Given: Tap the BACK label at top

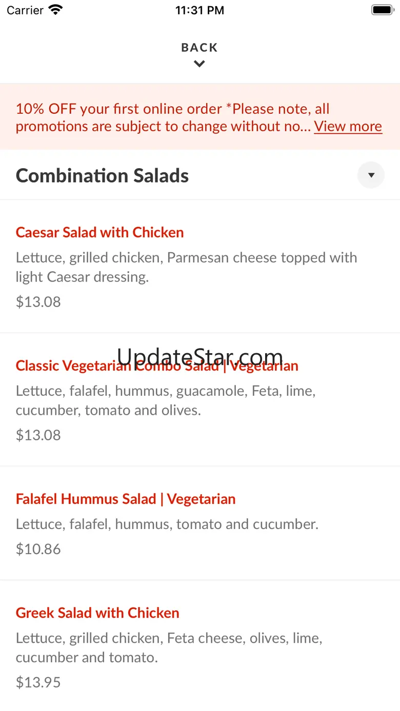Looking at the screenshot, I should 199,48.
